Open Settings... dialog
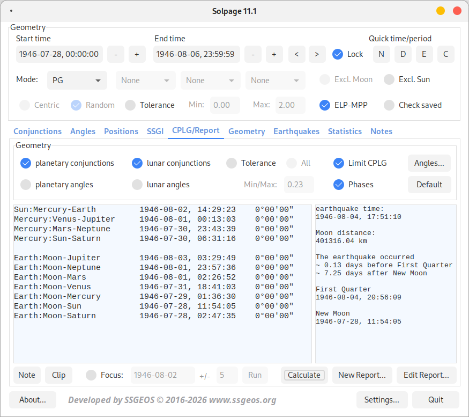This screenshot has width=469, height=417. (x=382, y=400)
